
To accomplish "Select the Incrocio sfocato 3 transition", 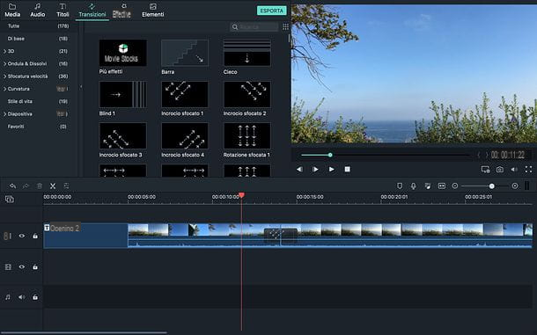I will tap(123, 136).
